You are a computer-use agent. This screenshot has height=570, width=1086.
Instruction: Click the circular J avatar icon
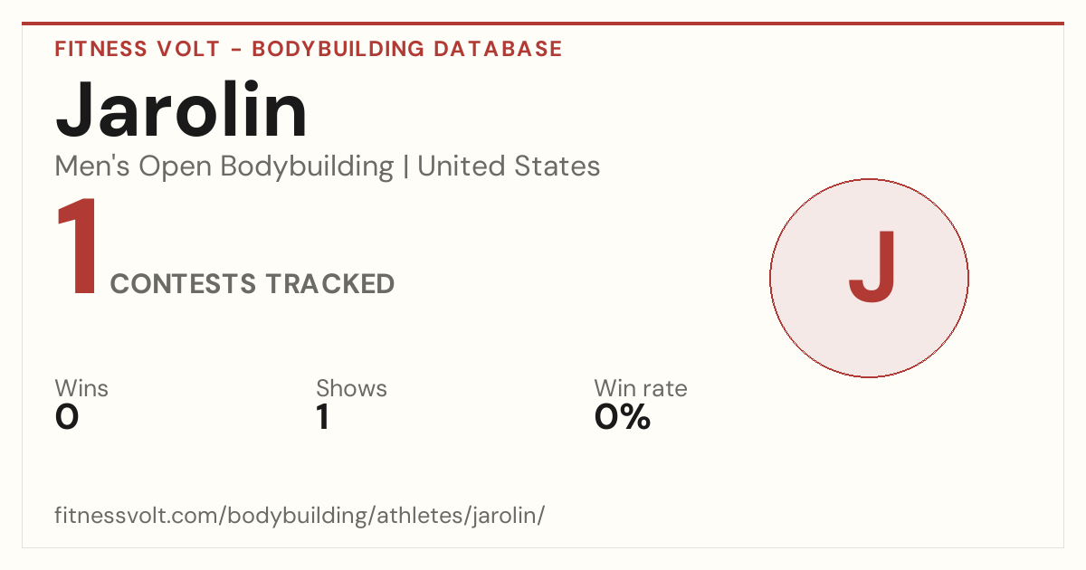click(x=869, y=278)
